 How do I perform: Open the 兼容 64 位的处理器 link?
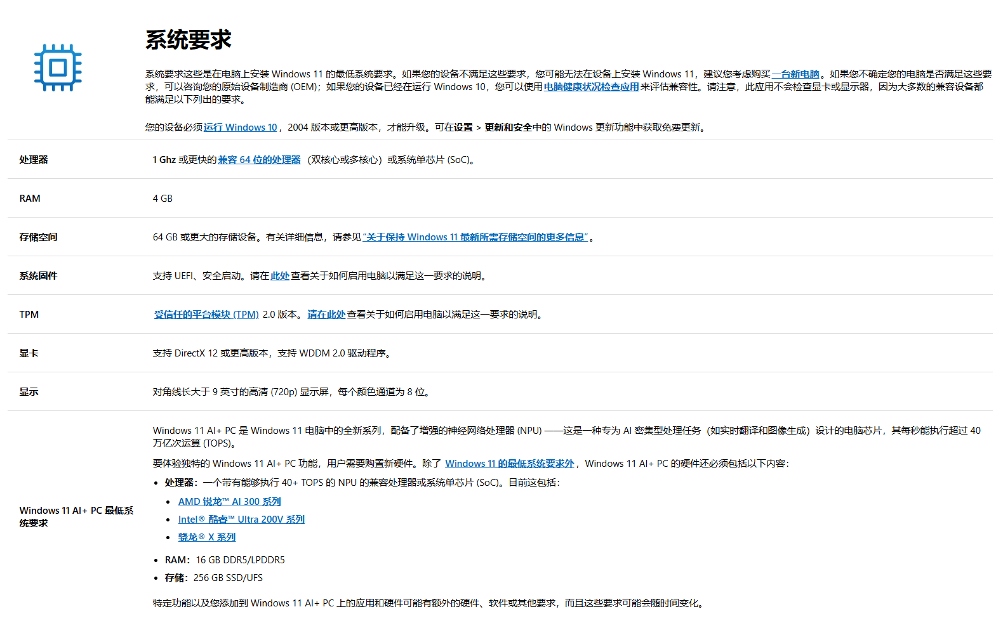(259, 160)
